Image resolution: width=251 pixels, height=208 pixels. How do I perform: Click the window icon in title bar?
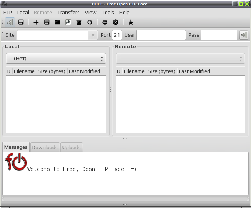tap(4, 4)
